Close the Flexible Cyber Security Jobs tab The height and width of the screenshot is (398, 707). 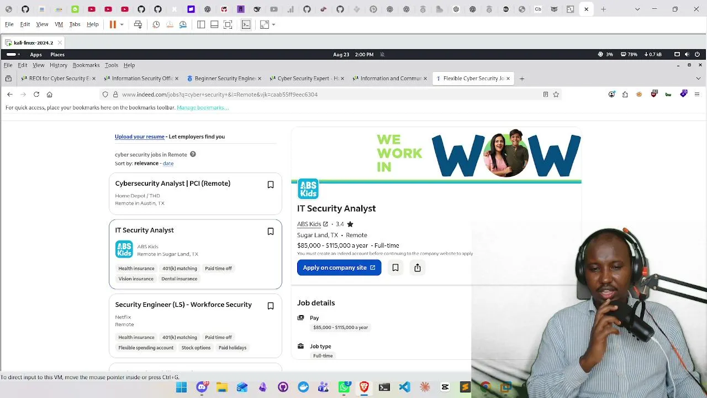pos(508,78)
